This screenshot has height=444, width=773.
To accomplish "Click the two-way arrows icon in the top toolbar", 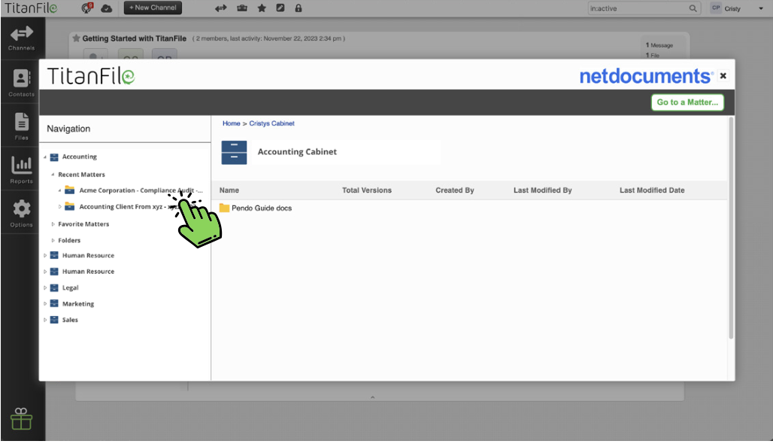I will click(x=221, y=8).
